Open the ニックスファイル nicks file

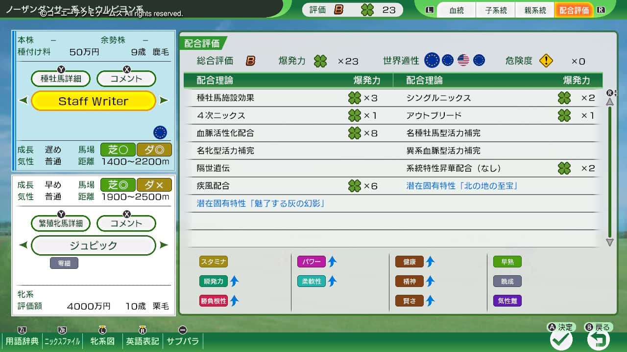tap(63, 342)
